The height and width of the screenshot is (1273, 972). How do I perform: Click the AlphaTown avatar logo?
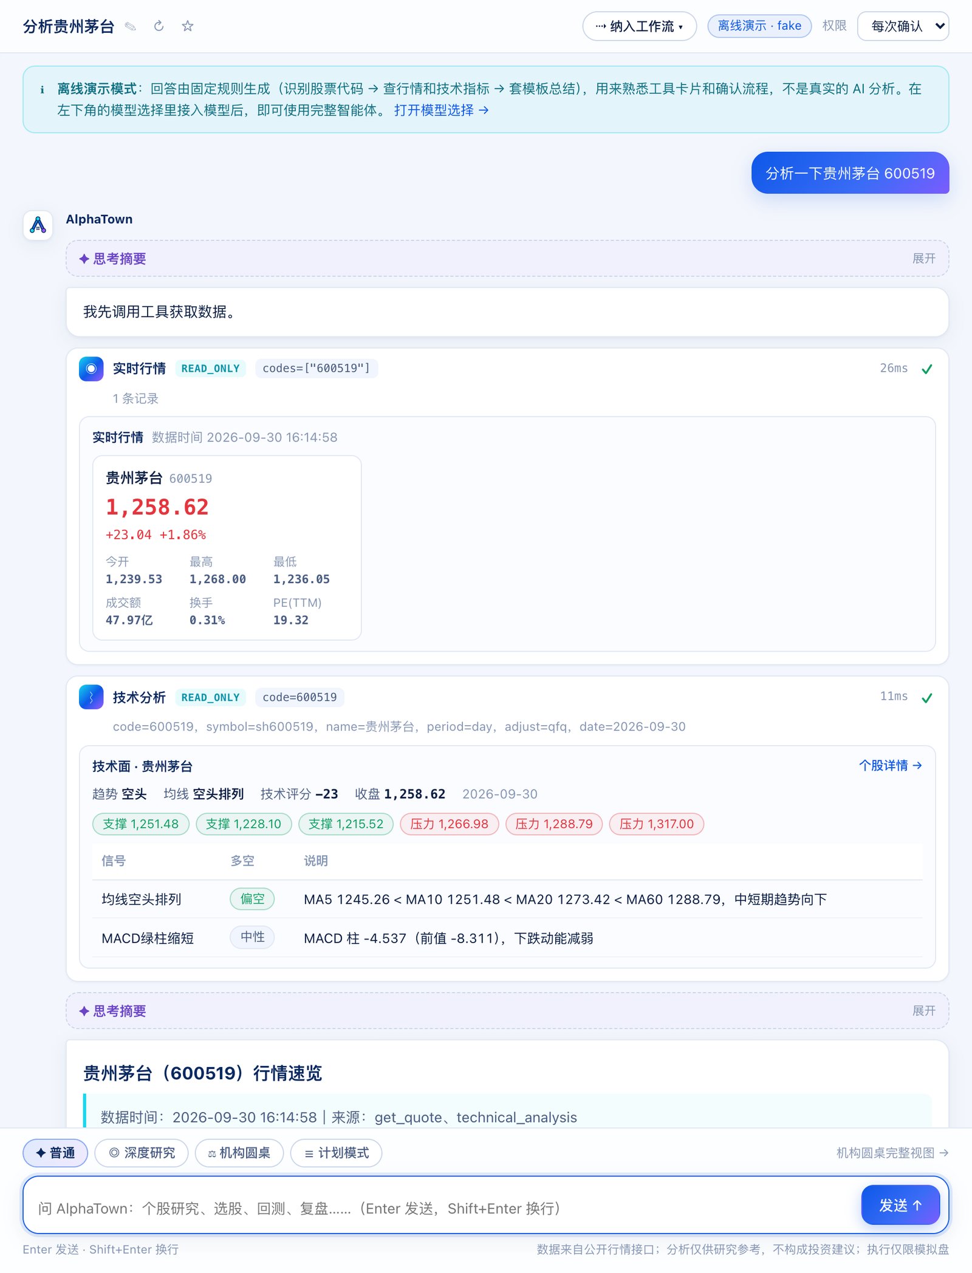coord(38,225)
